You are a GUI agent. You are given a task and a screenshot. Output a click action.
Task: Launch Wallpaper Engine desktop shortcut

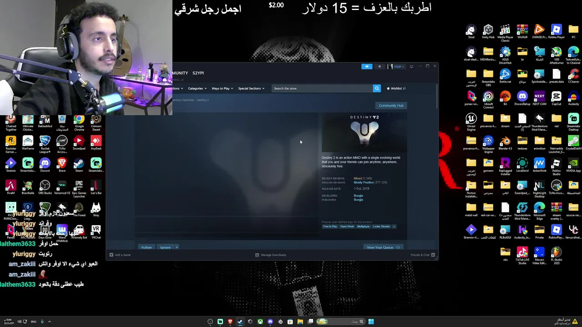coord(488,144)
